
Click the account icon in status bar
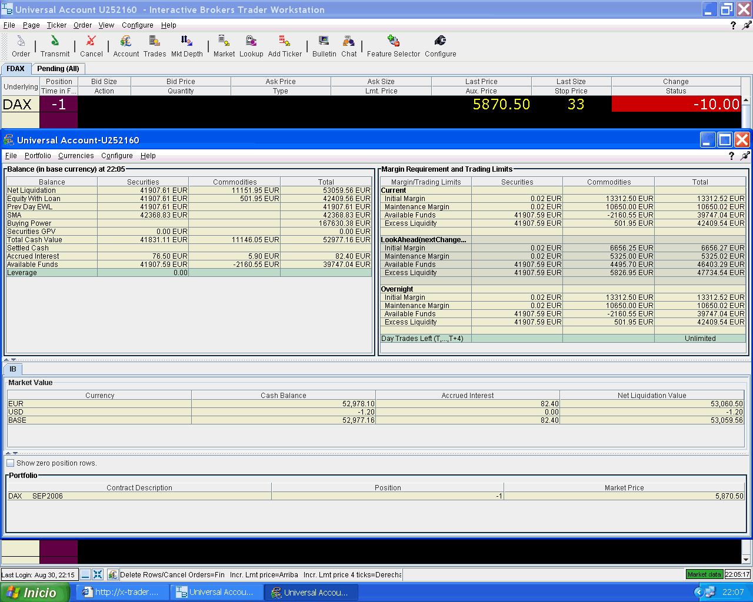coord(113,574)
